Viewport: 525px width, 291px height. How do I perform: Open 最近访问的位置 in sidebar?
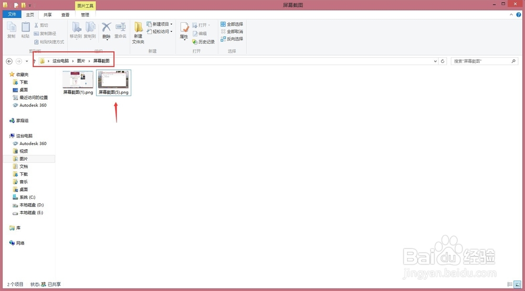click(x=30, y=98)
